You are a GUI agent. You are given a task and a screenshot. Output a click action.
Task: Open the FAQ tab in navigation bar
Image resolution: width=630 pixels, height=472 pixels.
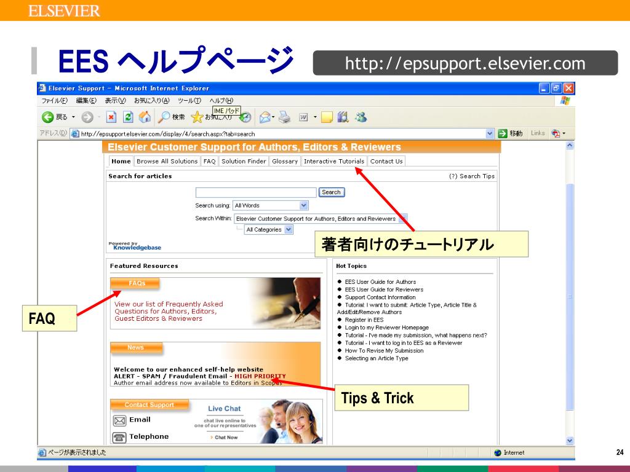point(209,162)
